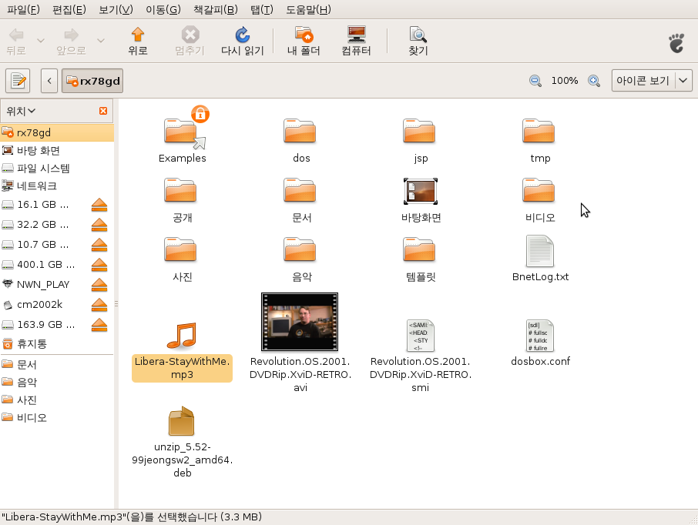This screenshot has width=698, height=525.
Task: Open 파일 시스템 in the sidebar
Action: coord(57,168)
